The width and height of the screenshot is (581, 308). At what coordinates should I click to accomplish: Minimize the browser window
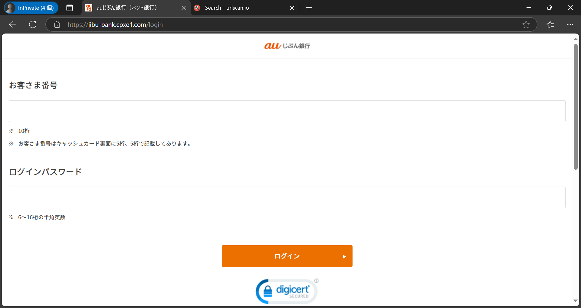tap(529, 8)
